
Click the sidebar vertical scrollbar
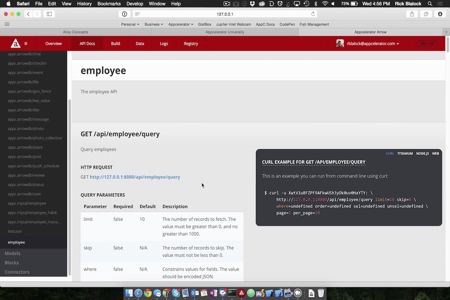pos(69,187)
